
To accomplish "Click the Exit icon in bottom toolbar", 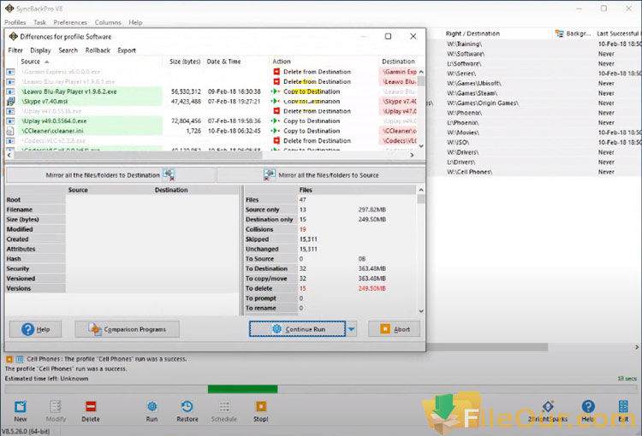I will coord(623,407).
